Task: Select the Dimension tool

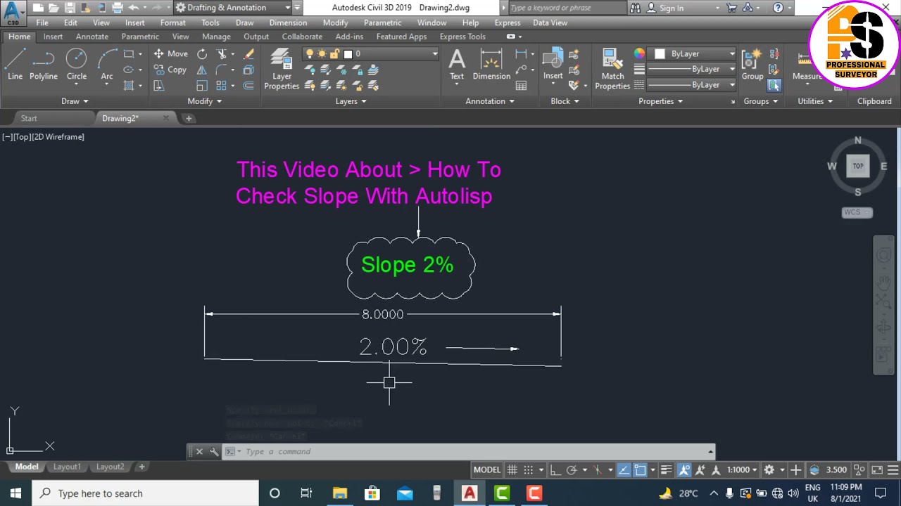Action: pos(491,65)
